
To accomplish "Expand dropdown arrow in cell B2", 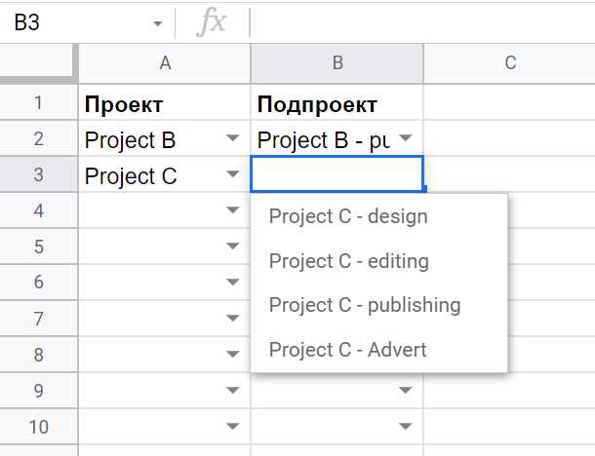I will [406, 139].
